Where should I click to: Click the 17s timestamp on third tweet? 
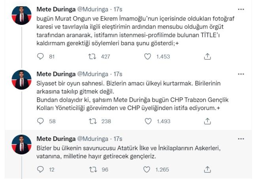[x=118, y=139]
